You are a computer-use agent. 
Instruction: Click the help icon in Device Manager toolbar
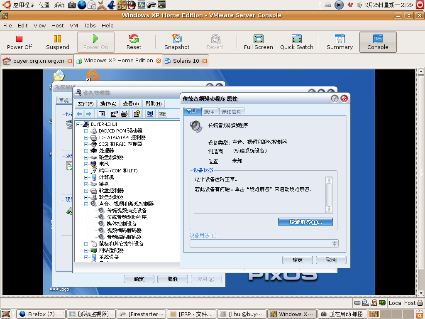(137, 114)
